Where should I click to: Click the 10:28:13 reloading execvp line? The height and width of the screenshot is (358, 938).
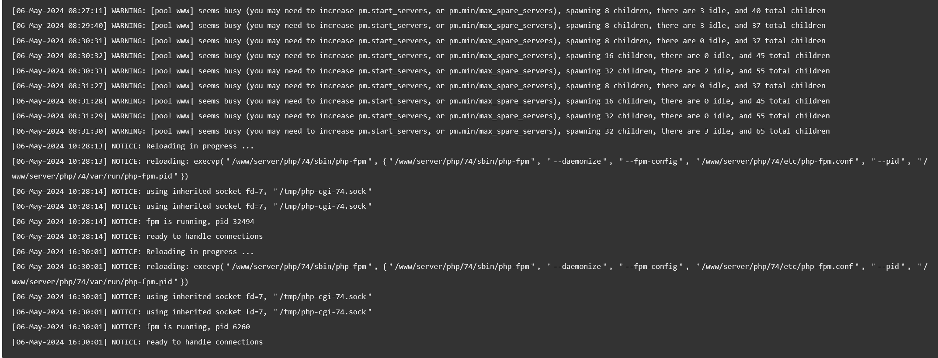tap(469, 169)
